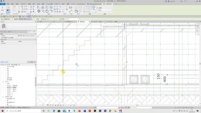Switch to the 挿入 ribbon tab
The image size is (201, 113).
(x=34, y=4)
